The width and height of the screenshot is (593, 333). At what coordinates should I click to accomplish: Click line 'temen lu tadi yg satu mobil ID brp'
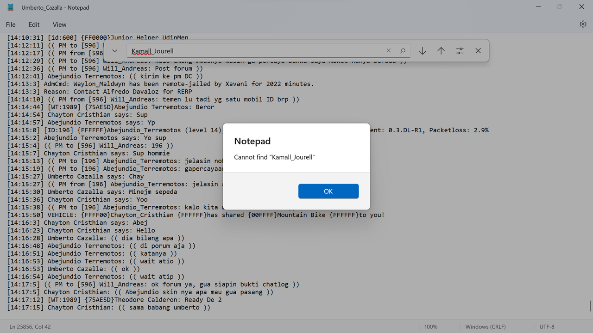153,99
